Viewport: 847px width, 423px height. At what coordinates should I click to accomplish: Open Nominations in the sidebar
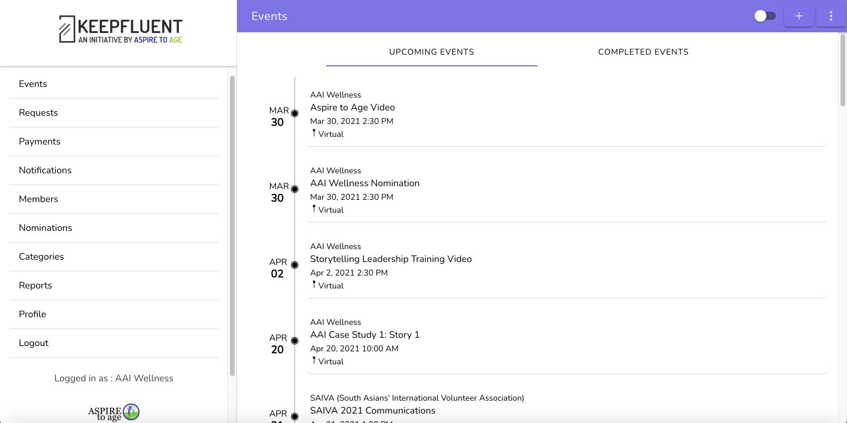(x=114, y=228)
